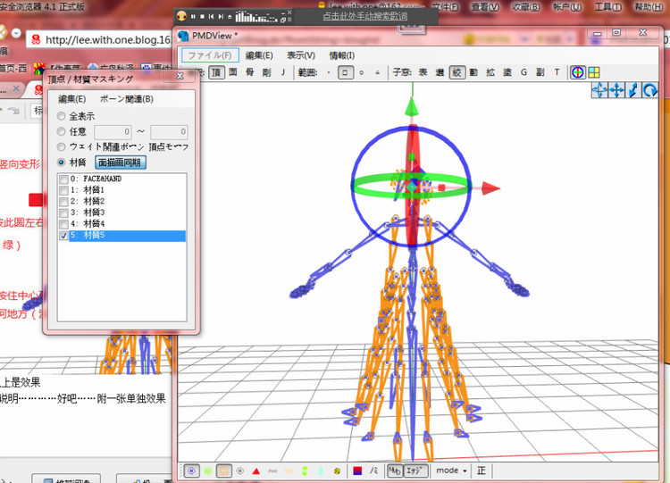Open the 塗 sub-window
Image resolution: width=670 pixels, height=483 pixels.
tap(507, 72)
